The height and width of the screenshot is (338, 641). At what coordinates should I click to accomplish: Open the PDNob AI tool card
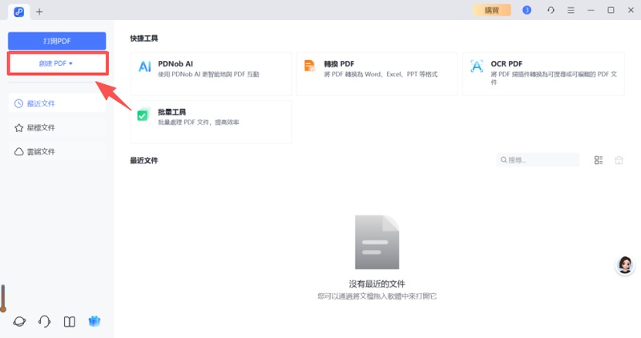(x=211, y=74)
